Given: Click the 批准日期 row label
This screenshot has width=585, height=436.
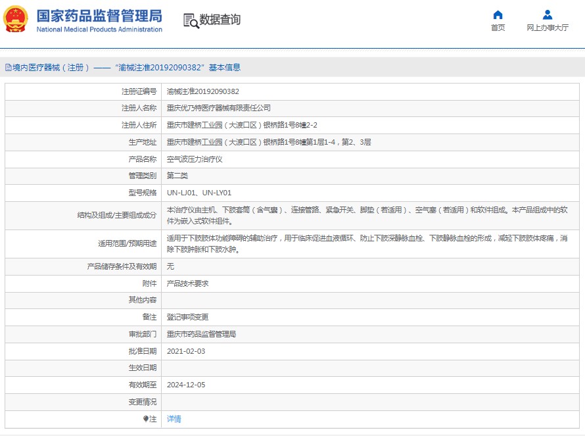Looking at the screenshot, I should coord(143,351).
